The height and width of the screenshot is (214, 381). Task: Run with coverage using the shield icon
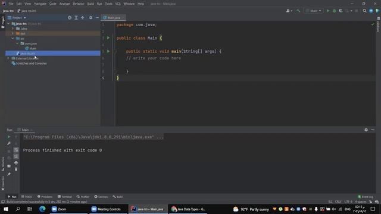click(x=341, y=11)
